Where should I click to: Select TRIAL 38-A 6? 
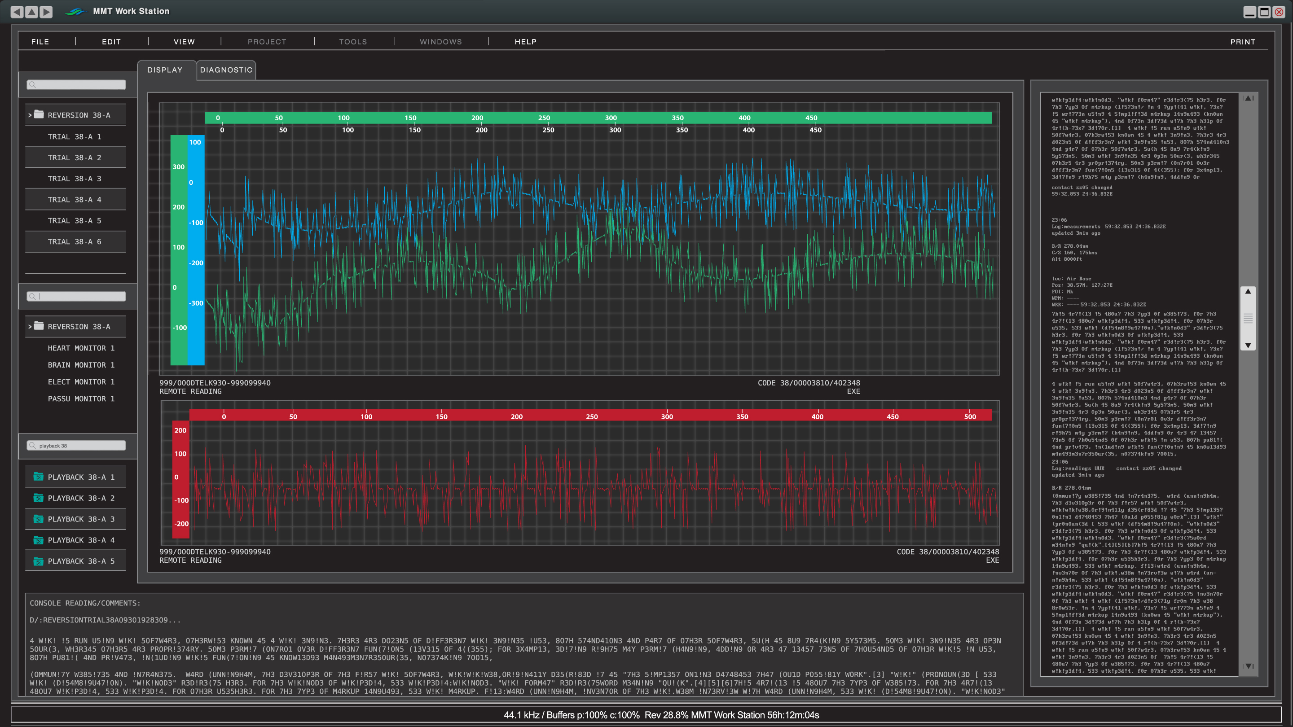pyautogui.click(x=75, y=242)
